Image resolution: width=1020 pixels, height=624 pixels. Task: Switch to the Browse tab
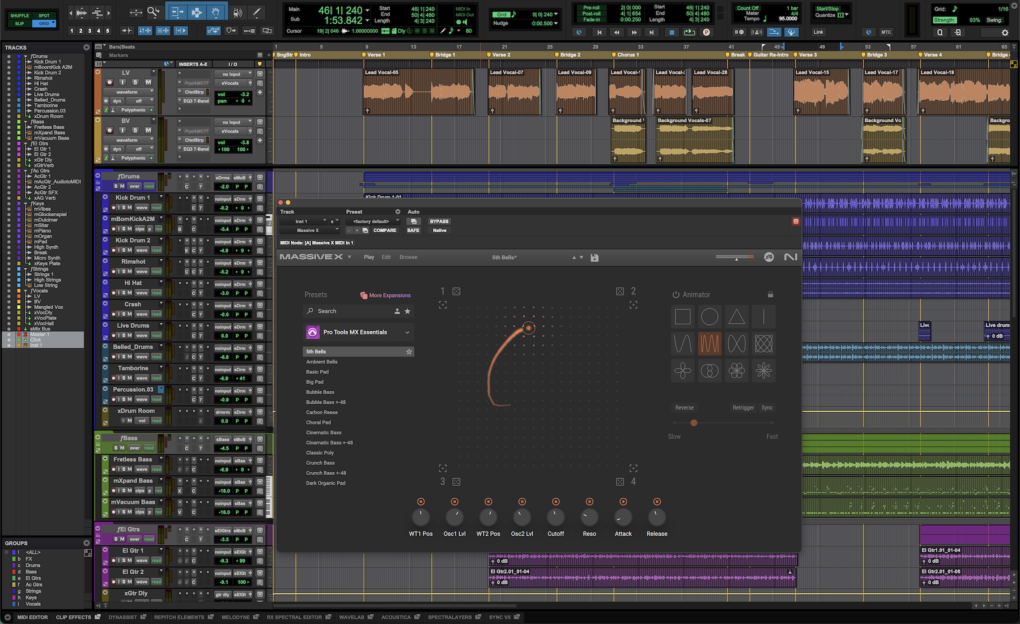click(x=408, y=257)
